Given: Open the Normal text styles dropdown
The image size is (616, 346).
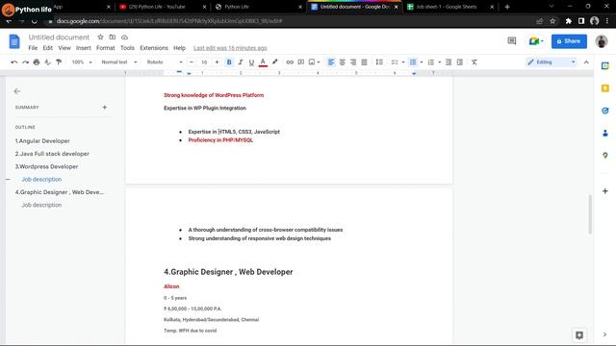Looking at the screenshot, I should [119, 62].
